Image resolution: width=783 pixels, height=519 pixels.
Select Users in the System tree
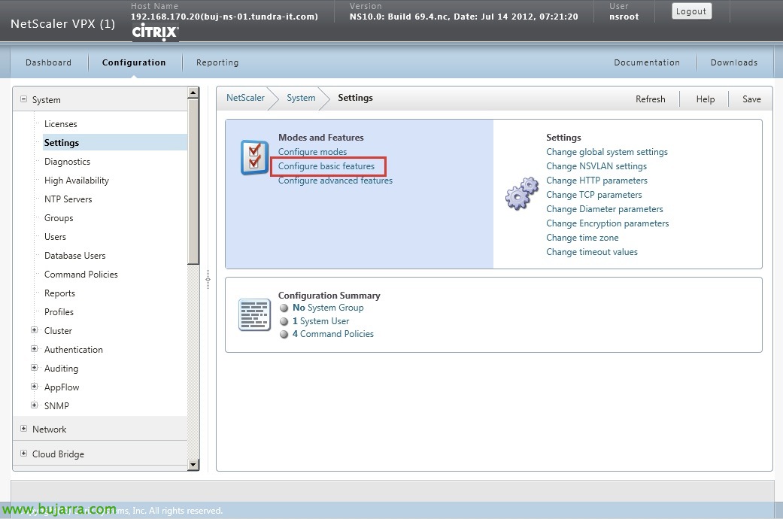coord(55,237)
